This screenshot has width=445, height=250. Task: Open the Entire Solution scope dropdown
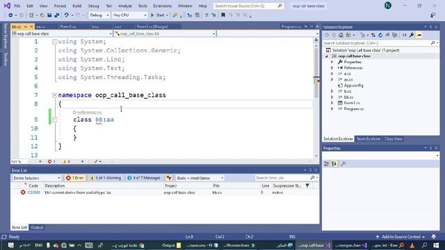(x=37, y=178)
